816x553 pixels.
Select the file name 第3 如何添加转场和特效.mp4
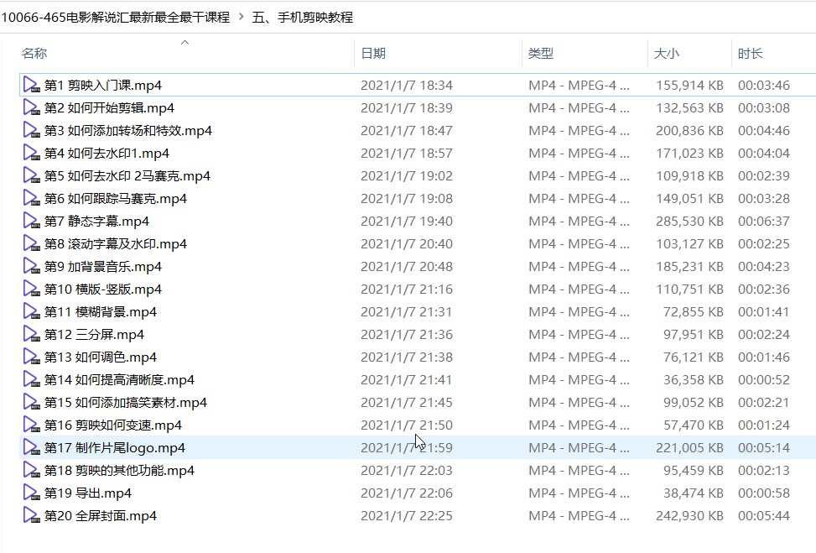128,130
